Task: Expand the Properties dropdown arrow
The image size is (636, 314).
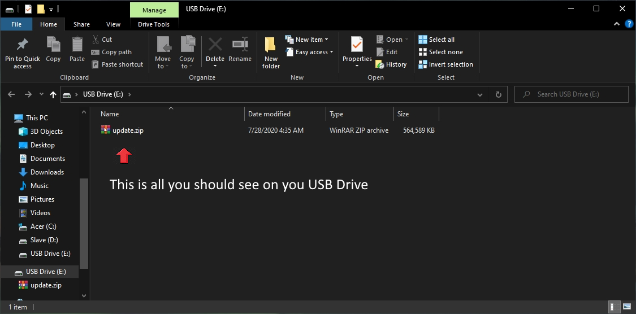Action: pyautogui.click(x=357, y=66)
